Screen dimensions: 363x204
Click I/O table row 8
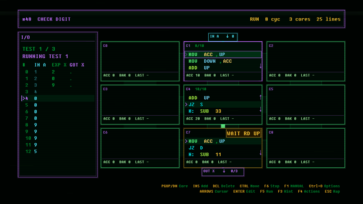[x=58, y=125]
